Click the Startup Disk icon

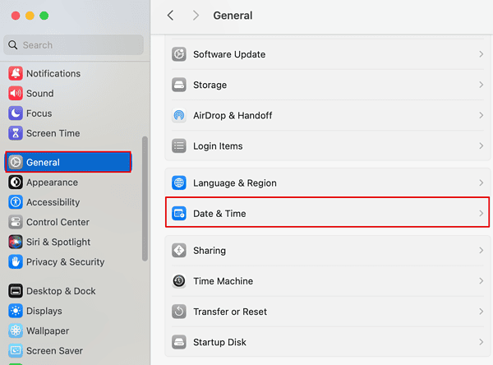(179, 342)
